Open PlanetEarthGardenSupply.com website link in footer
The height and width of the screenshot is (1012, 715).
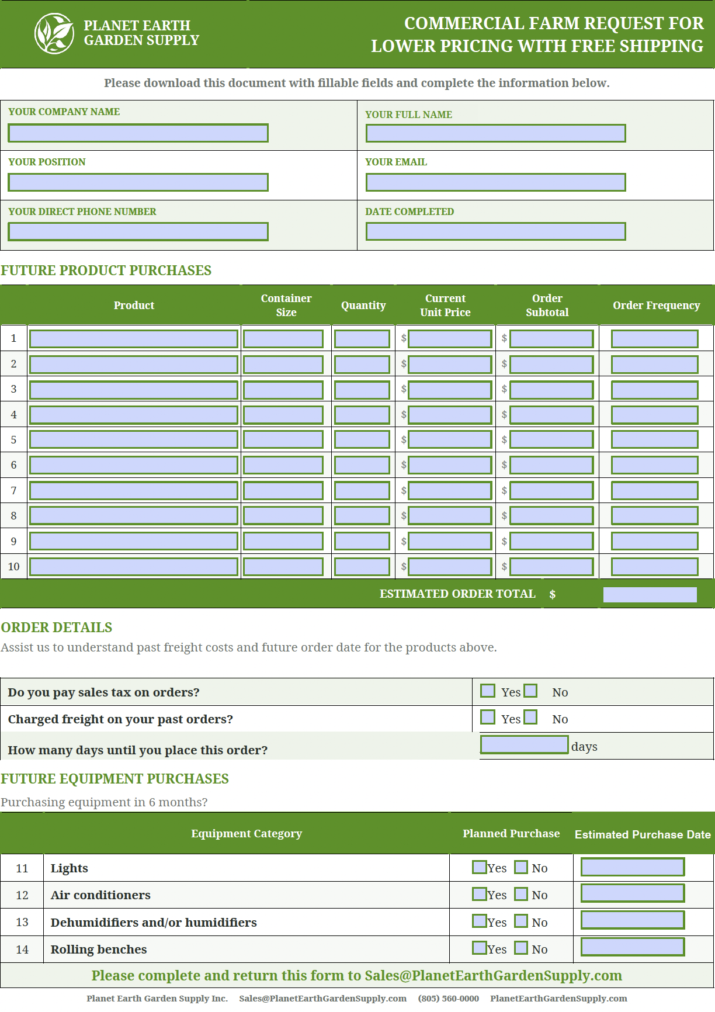558,998
